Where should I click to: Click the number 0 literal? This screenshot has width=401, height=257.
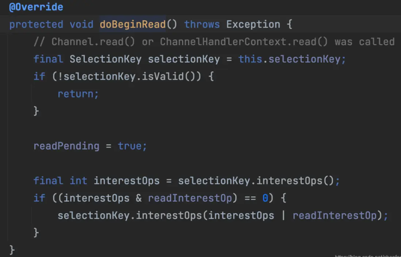(266, 198)
